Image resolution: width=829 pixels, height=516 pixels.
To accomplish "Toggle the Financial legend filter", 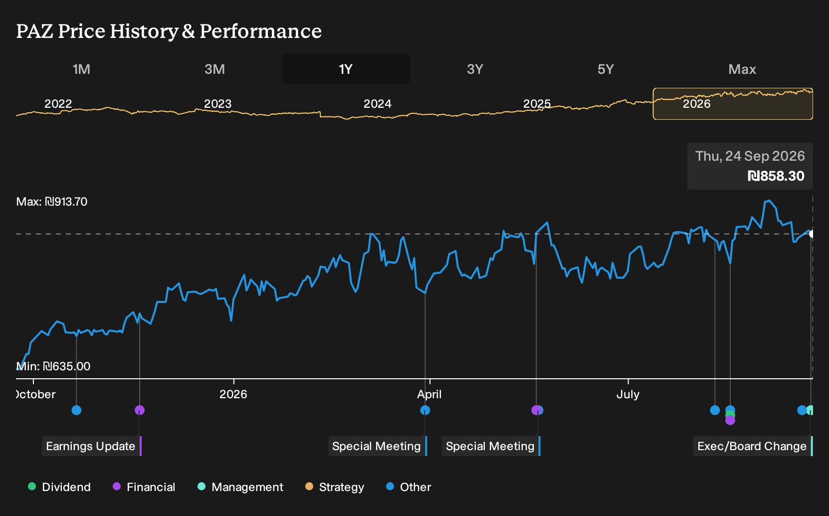I will tap(144, 487).
